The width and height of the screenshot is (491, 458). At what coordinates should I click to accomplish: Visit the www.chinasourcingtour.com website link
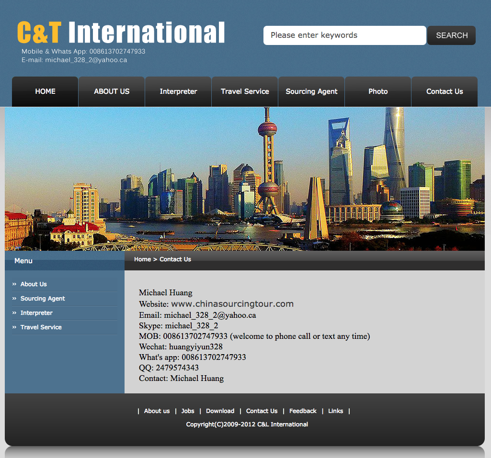click(232, 304)
